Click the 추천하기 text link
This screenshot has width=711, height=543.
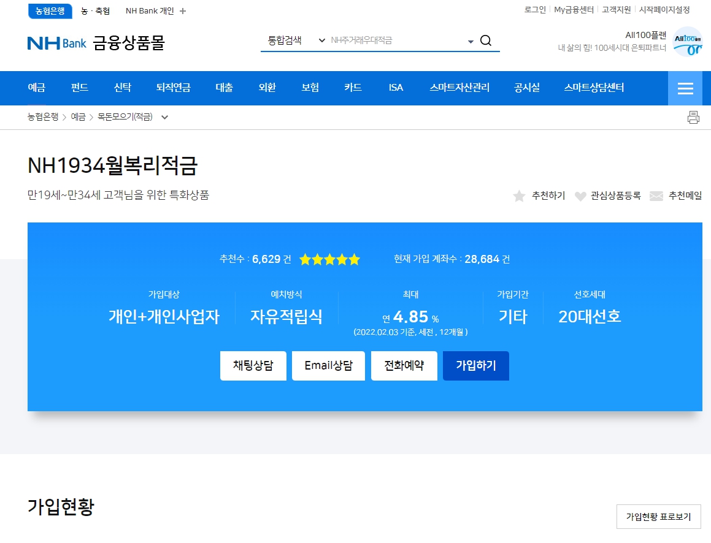pyautogui.click(x=548, y=196)
